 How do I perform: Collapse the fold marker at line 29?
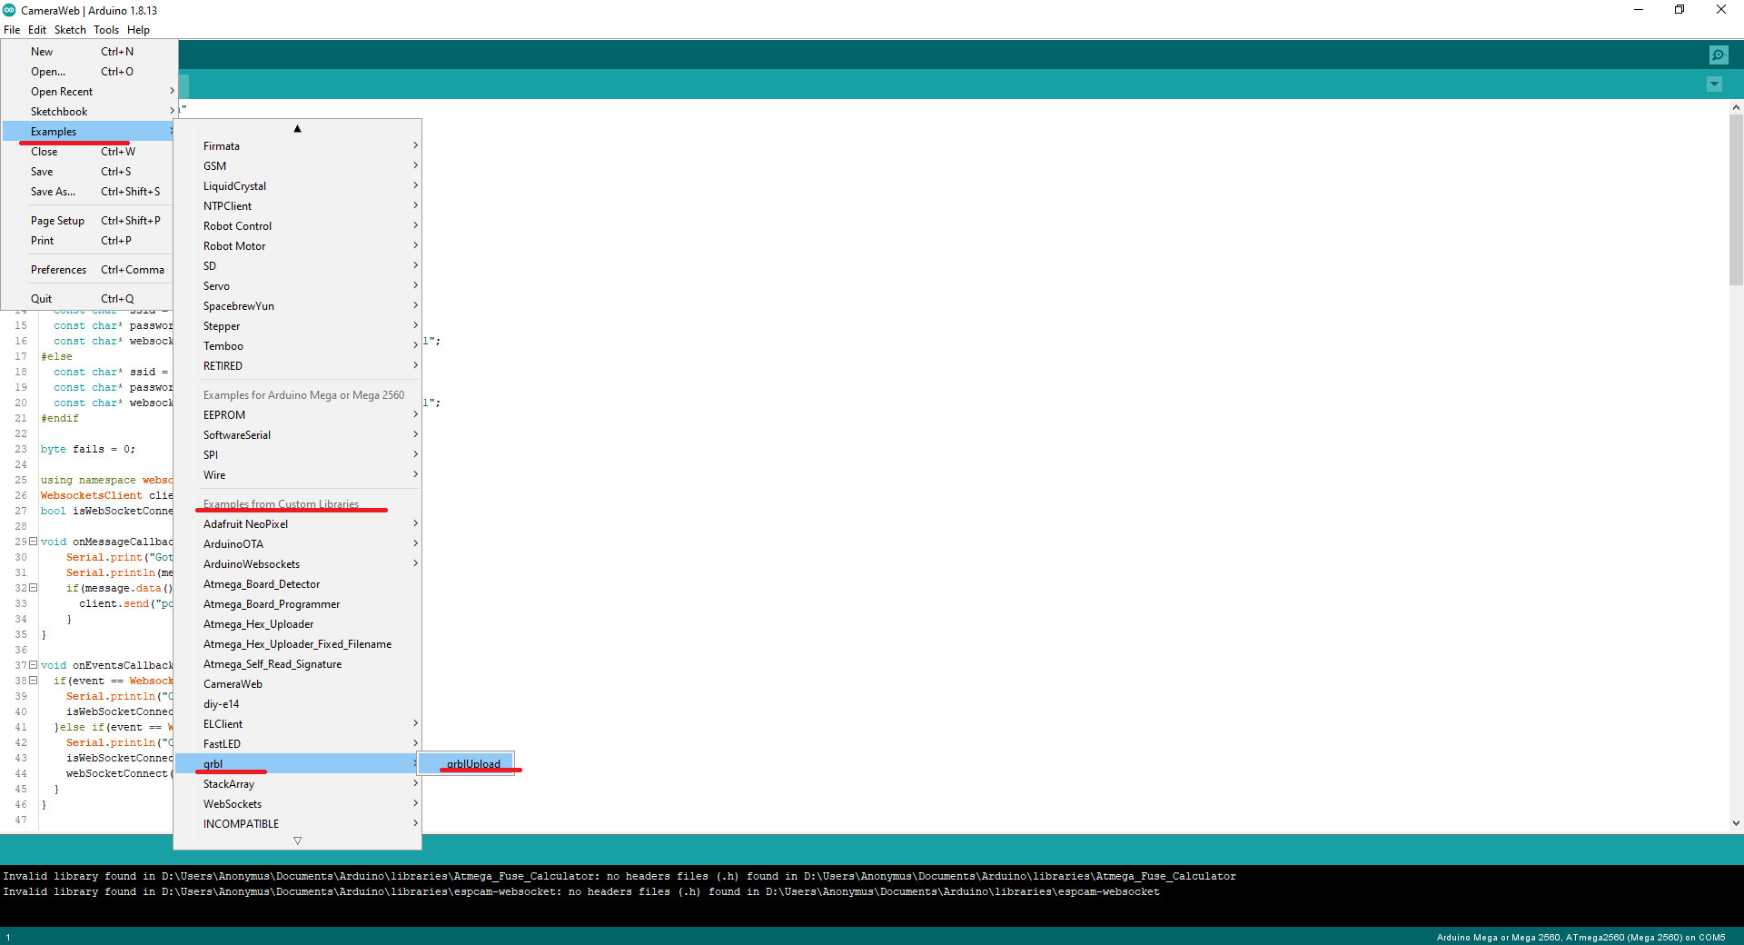tap(34, 542)
